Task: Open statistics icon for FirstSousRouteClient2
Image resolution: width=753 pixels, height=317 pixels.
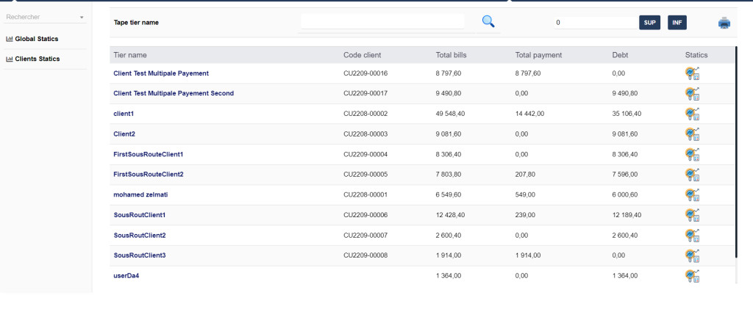Action: (692, 175)
